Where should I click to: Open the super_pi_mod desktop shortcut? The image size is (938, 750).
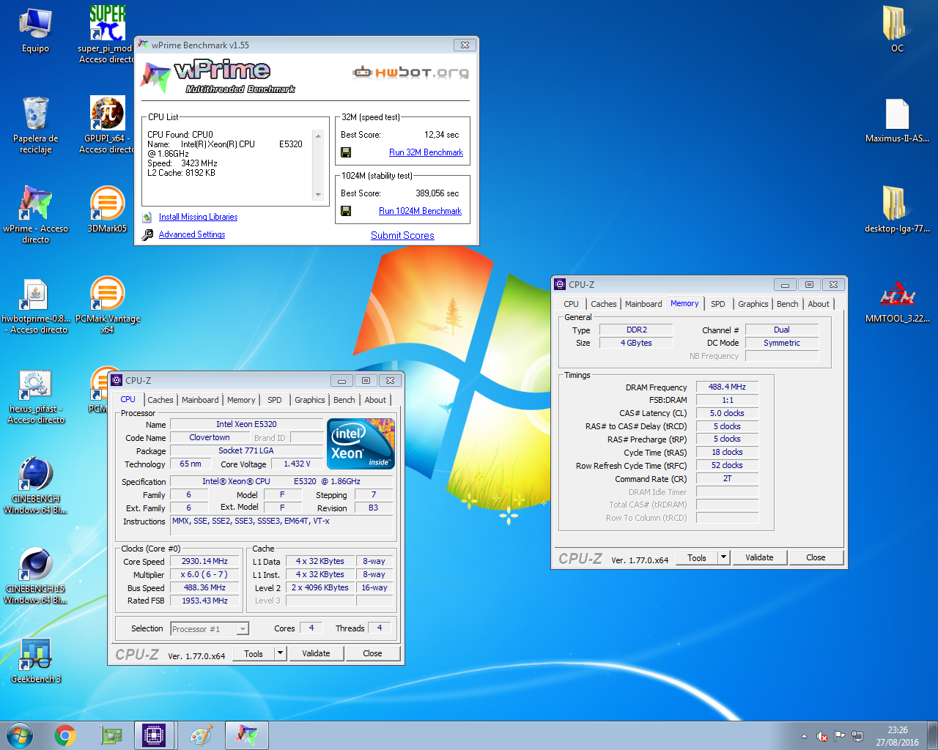point(107,34)
